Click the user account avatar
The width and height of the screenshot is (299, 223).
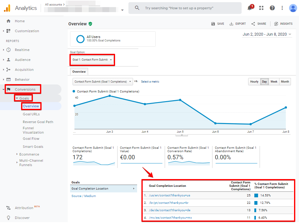[x=293, y=8]
